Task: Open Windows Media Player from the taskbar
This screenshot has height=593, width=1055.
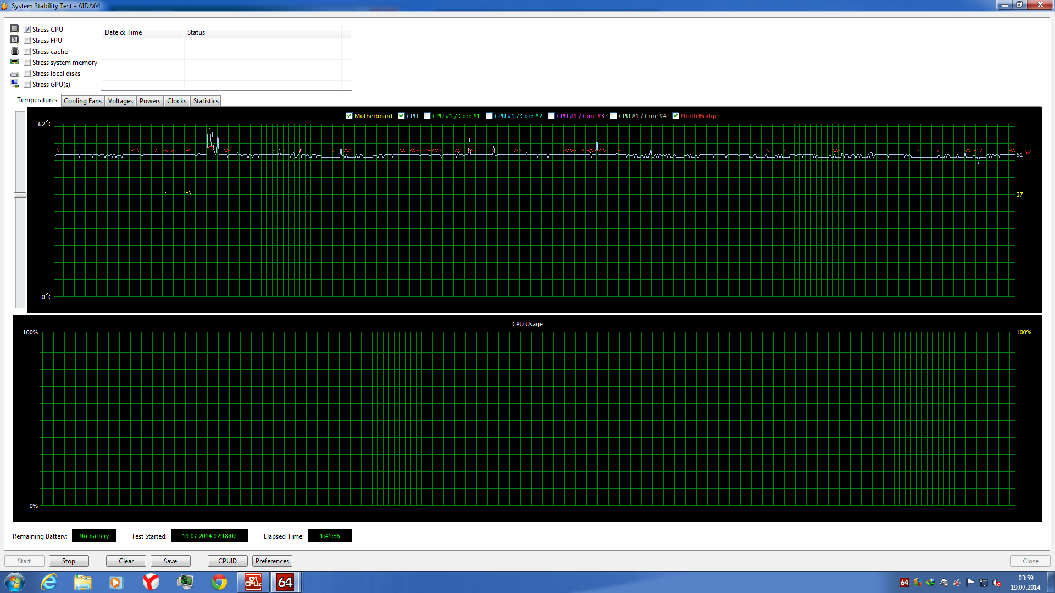Action: [116, 582]
